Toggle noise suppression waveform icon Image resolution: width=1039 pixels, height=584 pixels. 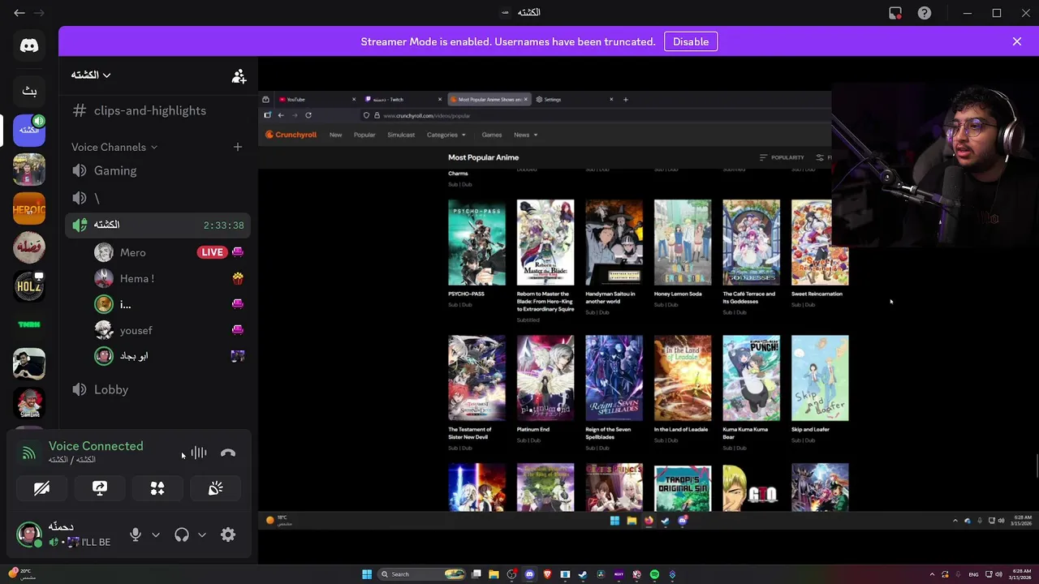click(x=199, y=453)
